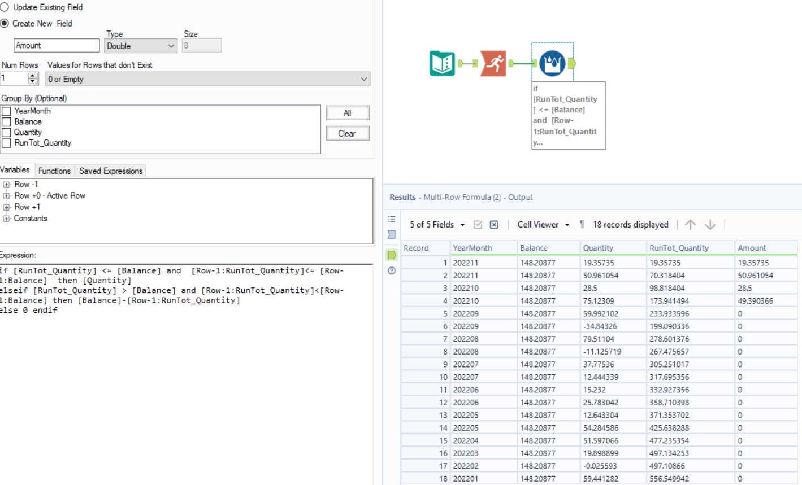Click the select-all fields checkmark icon

click(x=478, y=224)
